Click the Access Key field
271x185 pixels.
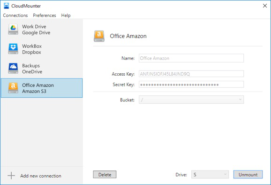[191, 74]
